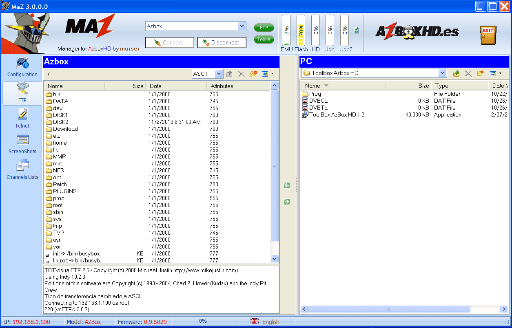Toggle the green Telnet button
Image resolution: width=512 pixels, height=328 pixels.
coord(264,40)
